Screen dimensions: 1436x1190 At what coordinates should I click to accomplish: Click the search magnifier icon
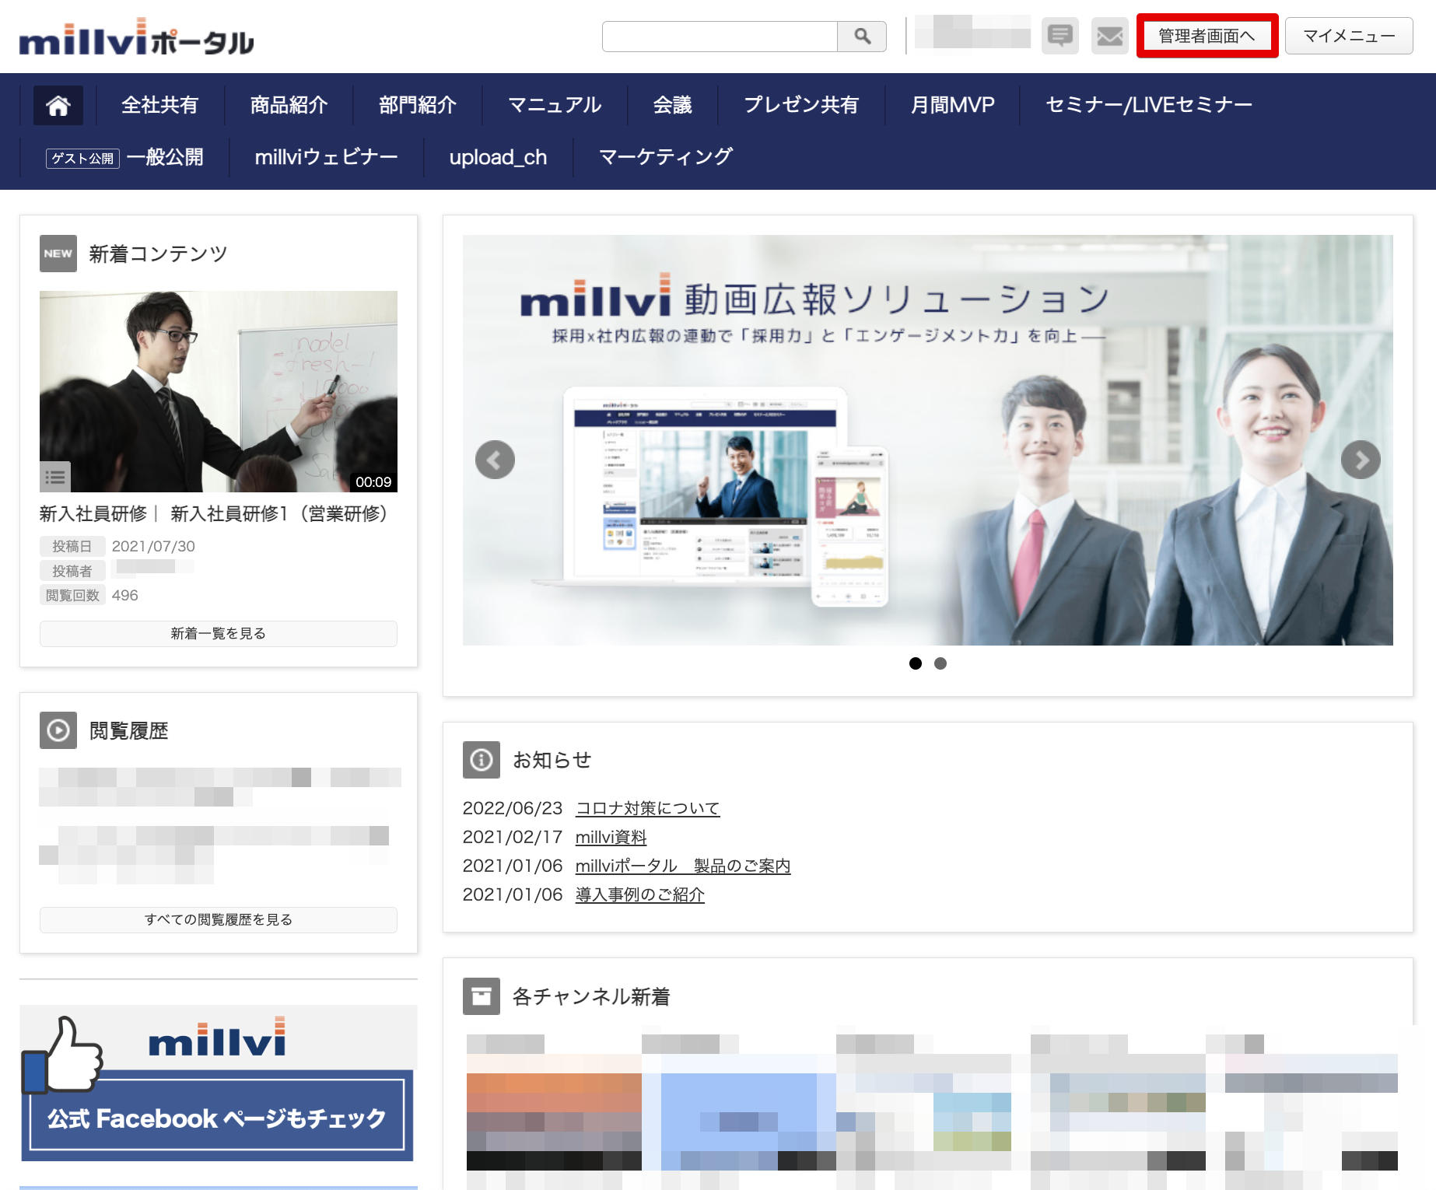tap(862, 36)
